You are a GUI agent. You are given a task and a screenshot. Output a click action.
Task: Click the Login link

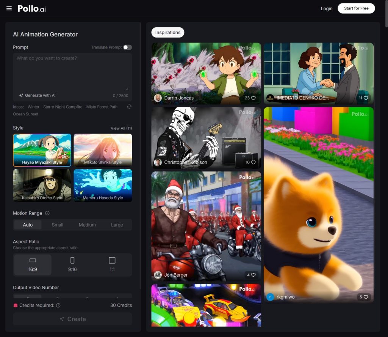pos(326,8)
